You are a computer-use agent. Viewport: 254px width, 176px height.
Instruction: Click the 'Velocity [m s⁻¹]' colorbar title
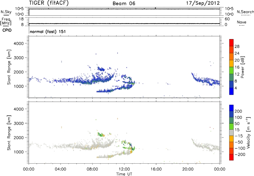coord(248,132)
